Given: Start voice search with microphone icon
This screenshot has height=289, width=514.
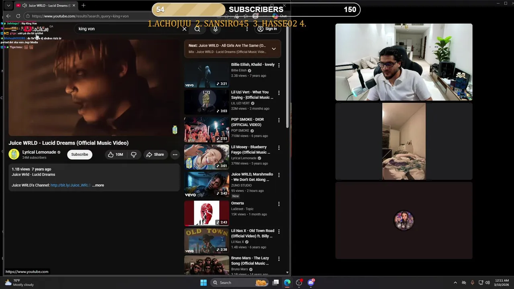Looking at the screenshot, I should (x=215, y=29).
